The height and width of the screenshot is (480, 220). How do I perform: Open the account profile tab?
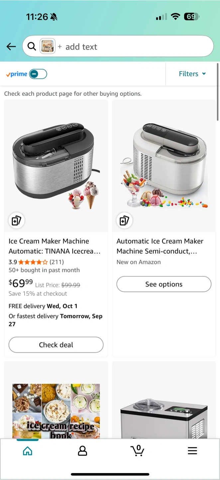coord(82,451)
